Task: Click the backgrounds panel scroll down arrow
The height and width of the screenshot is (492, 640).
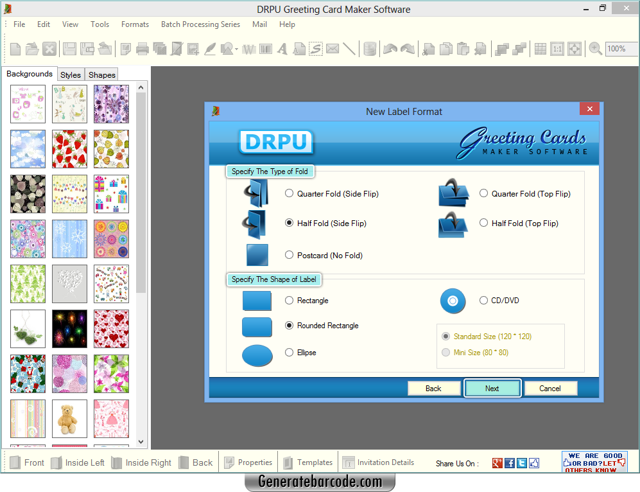Action: [x=141, y=442]
